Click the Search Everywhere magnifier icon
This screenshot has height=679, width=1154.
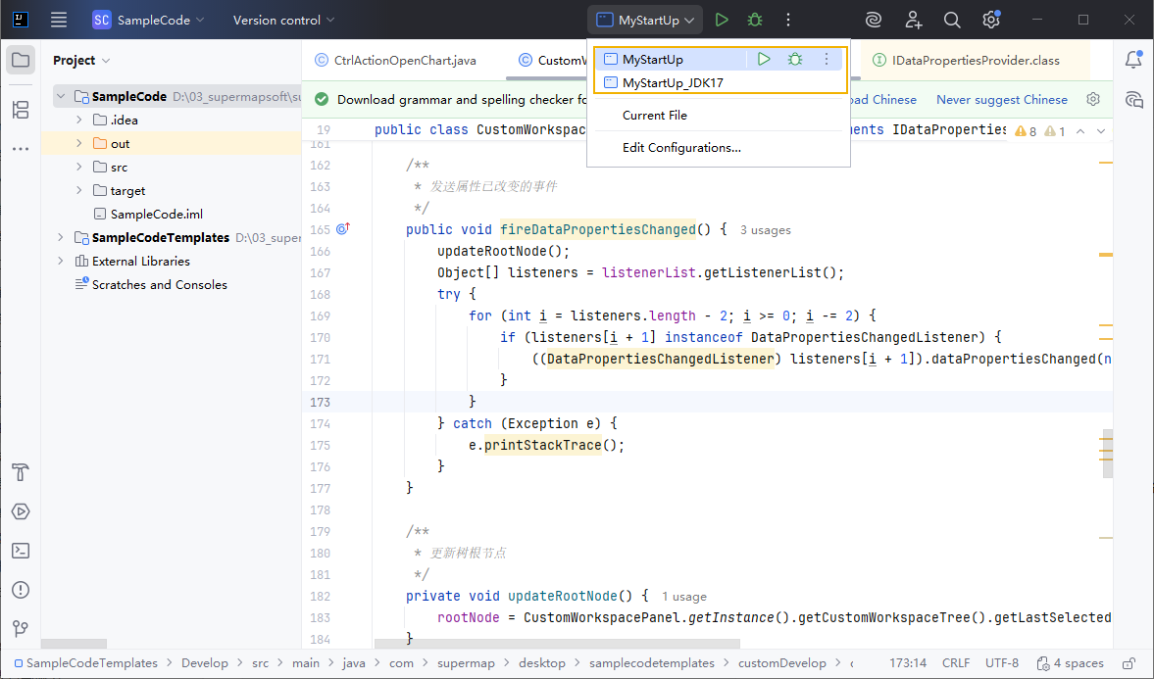952,20
